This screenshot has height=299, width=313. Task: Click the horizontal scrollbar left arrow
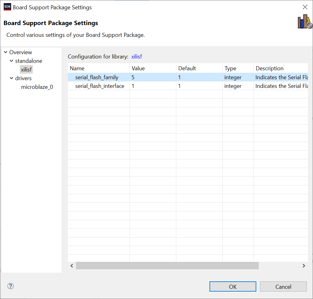tap(72, 266)
